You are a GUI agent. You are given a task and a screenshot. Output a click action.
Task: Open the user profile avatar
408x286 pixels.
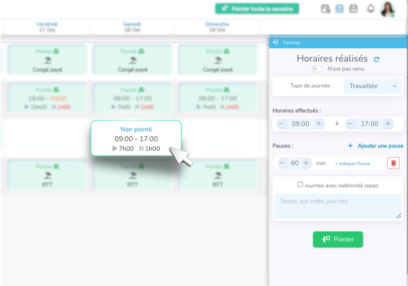click(387, 9)
